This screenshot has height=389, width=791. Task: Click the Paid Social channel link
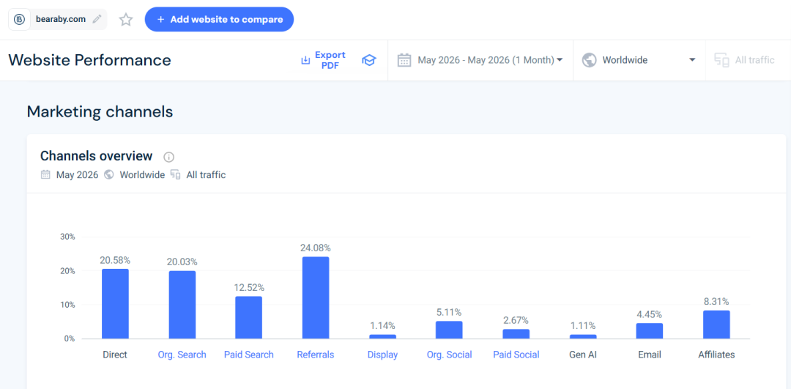click(516, 355)
